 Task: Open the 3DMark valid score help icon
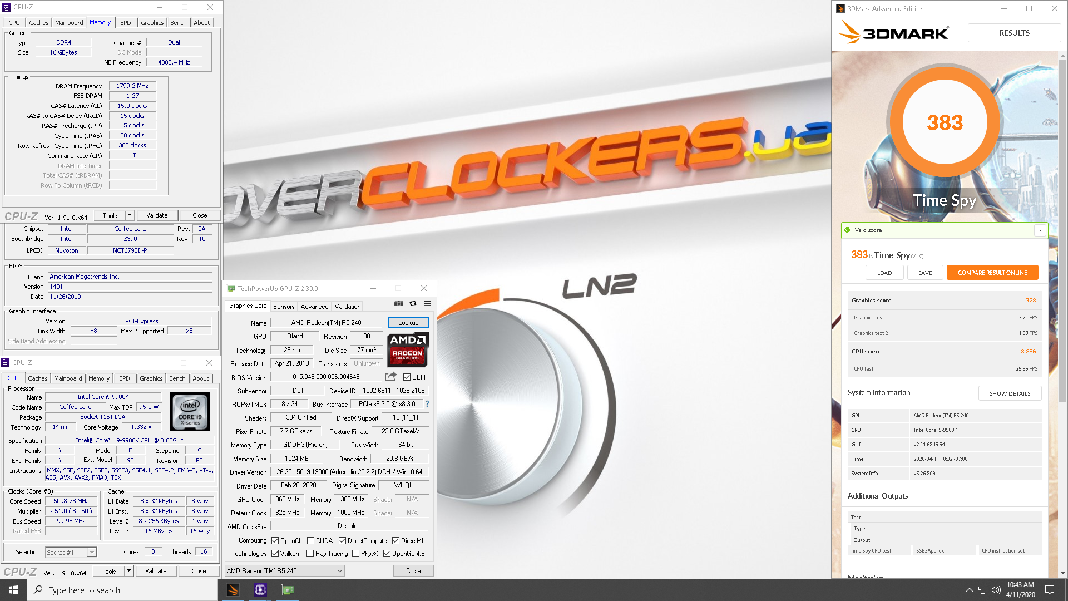1040,230
